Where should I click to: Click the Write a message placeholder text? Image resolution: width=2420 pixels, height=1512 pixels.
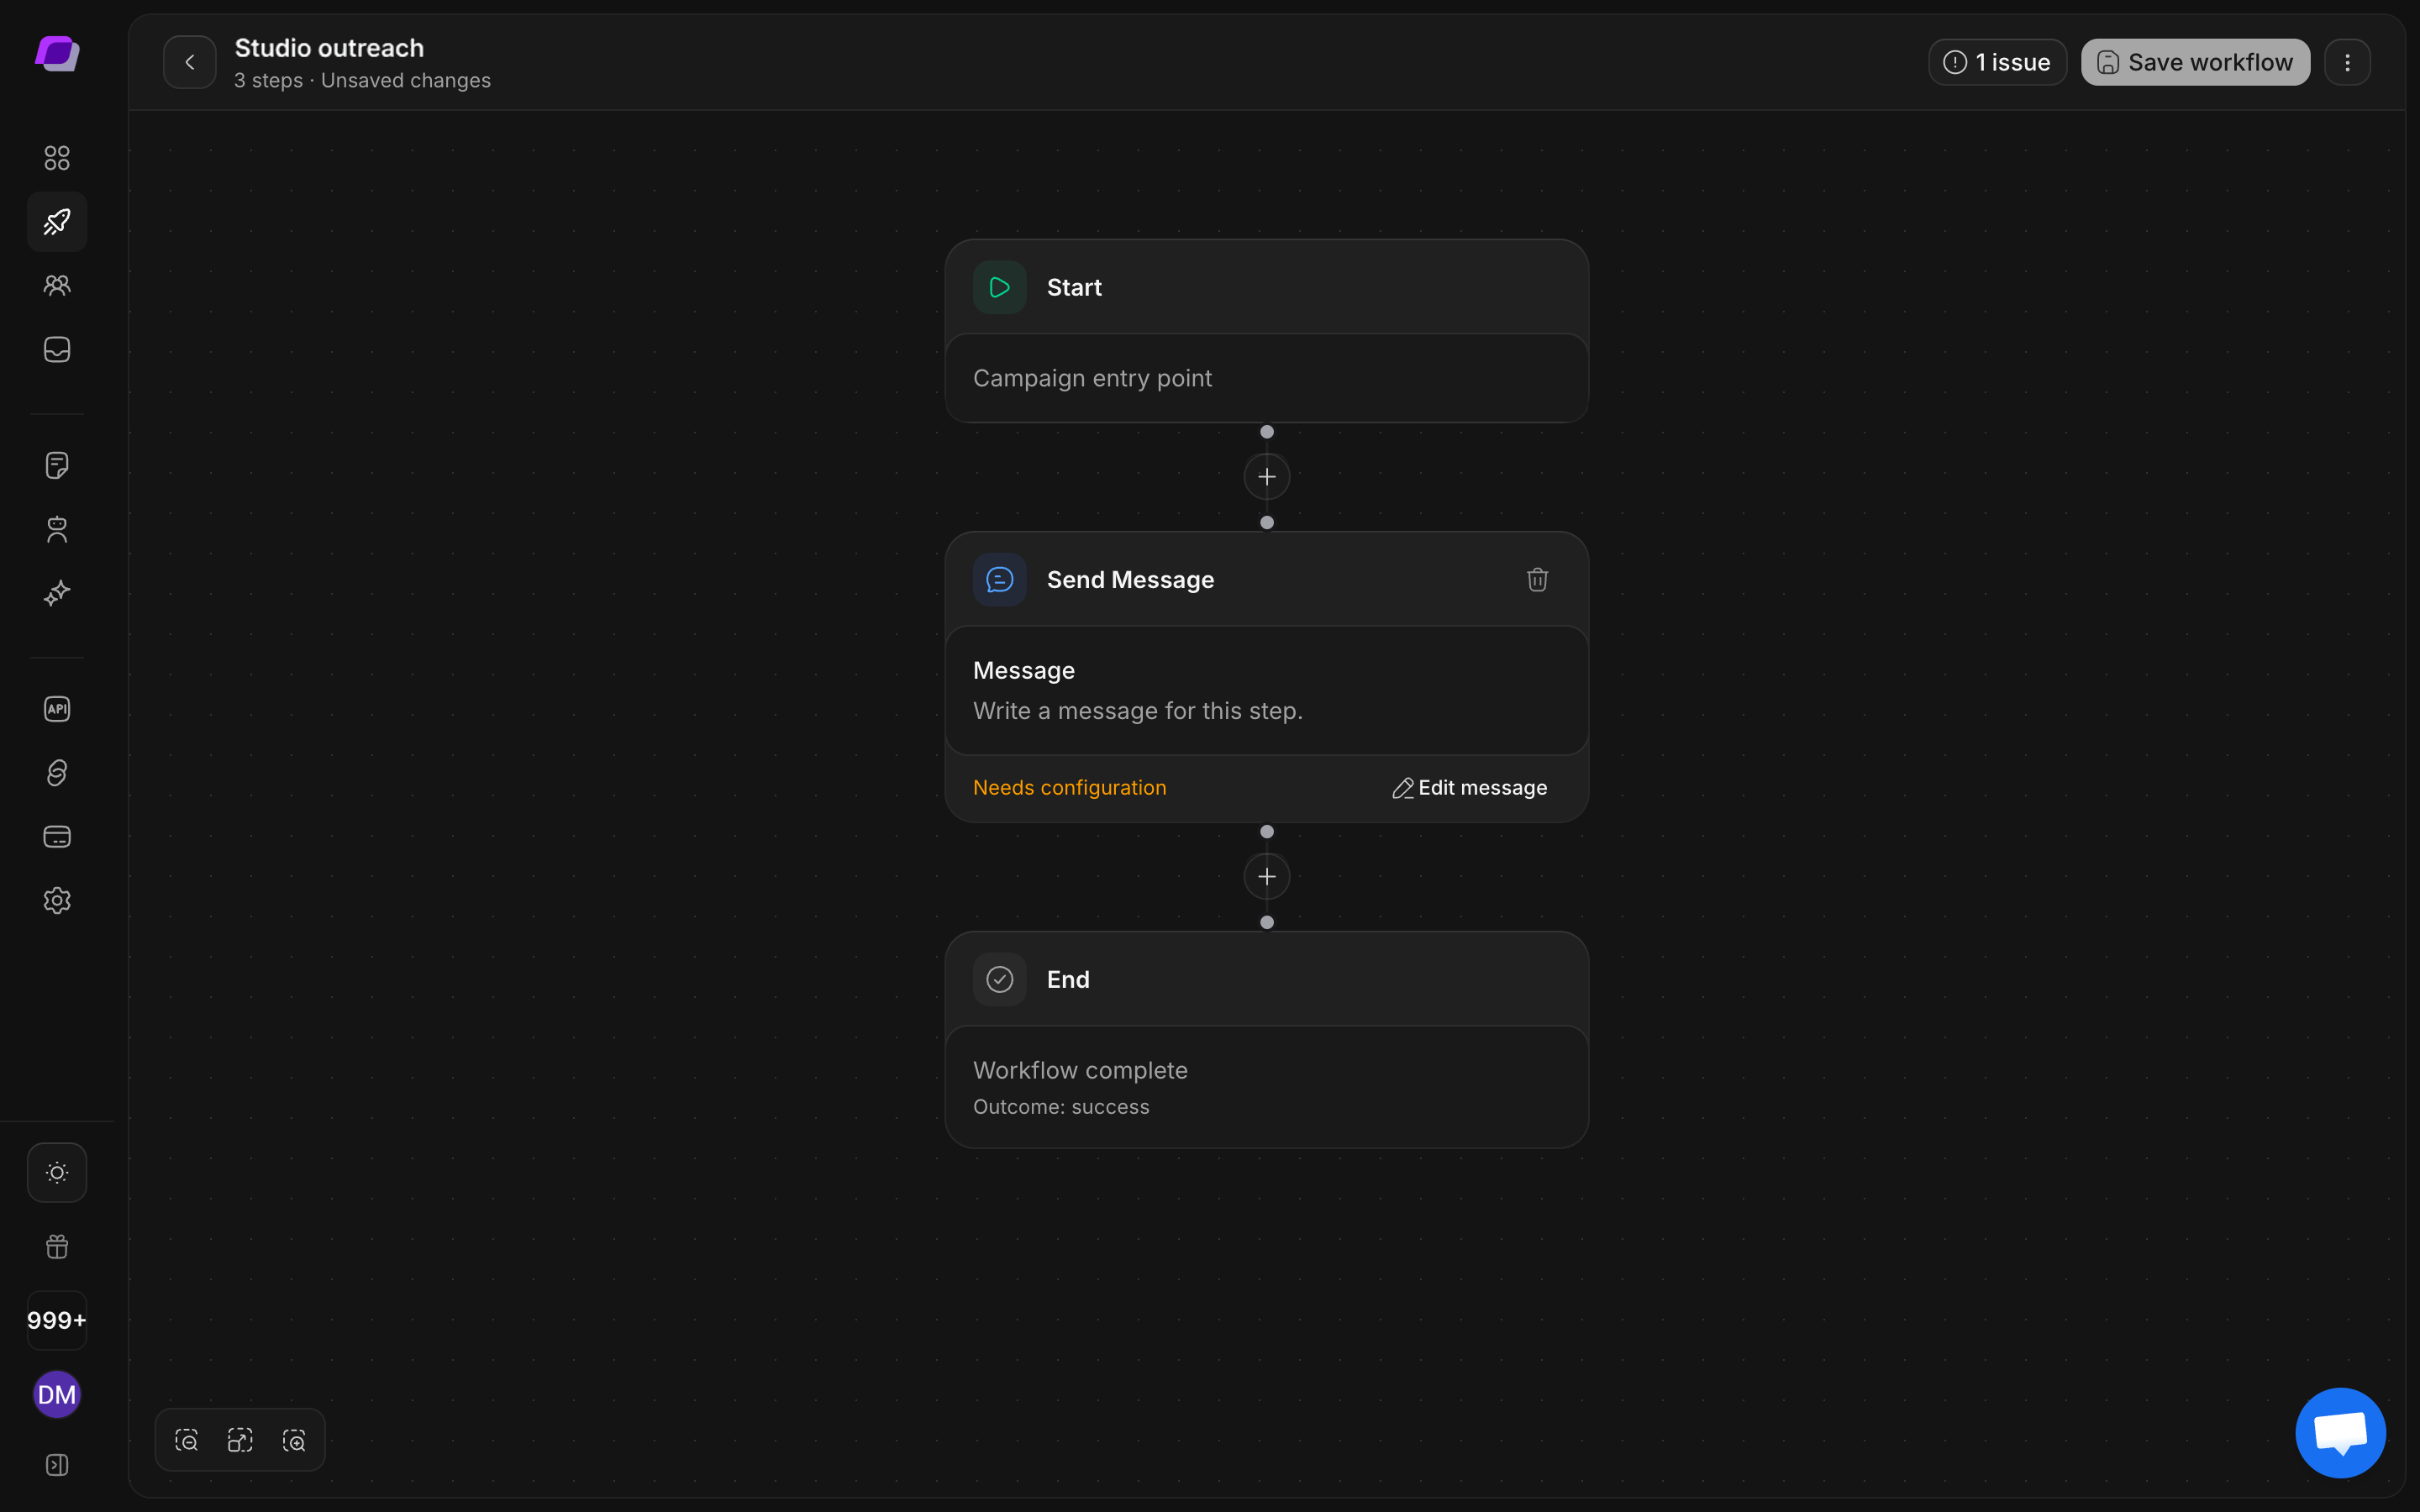1138,711
